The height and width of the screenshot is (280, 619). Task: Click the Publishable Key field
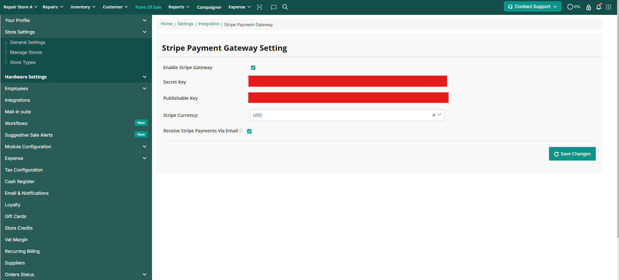point(348,98)
